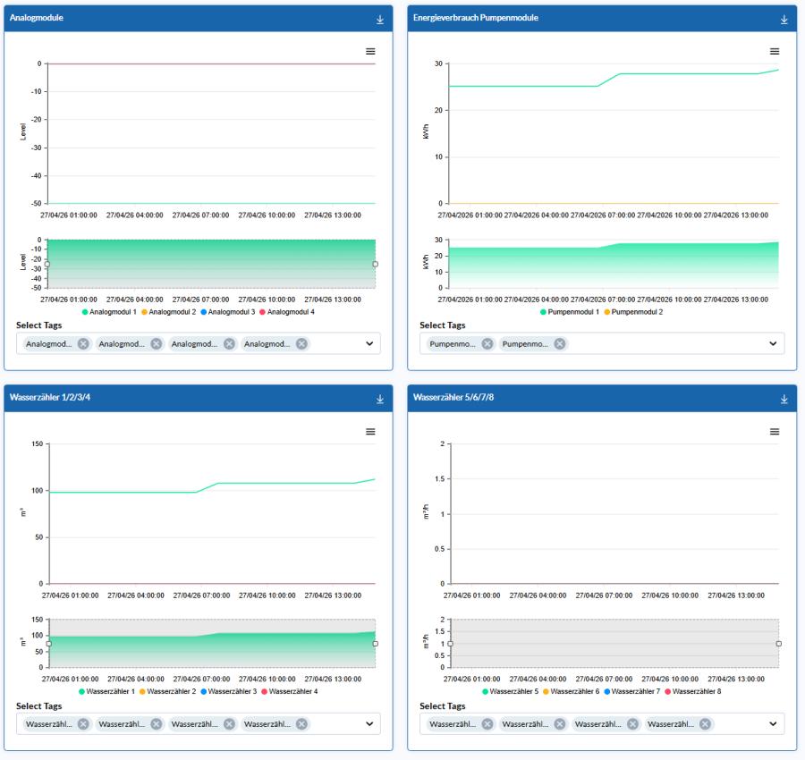This screenshot has width=805, height=760.
Task: Download the Wasserzähler 1/2/3/4 chart
Action: click(x=380, y=399)
